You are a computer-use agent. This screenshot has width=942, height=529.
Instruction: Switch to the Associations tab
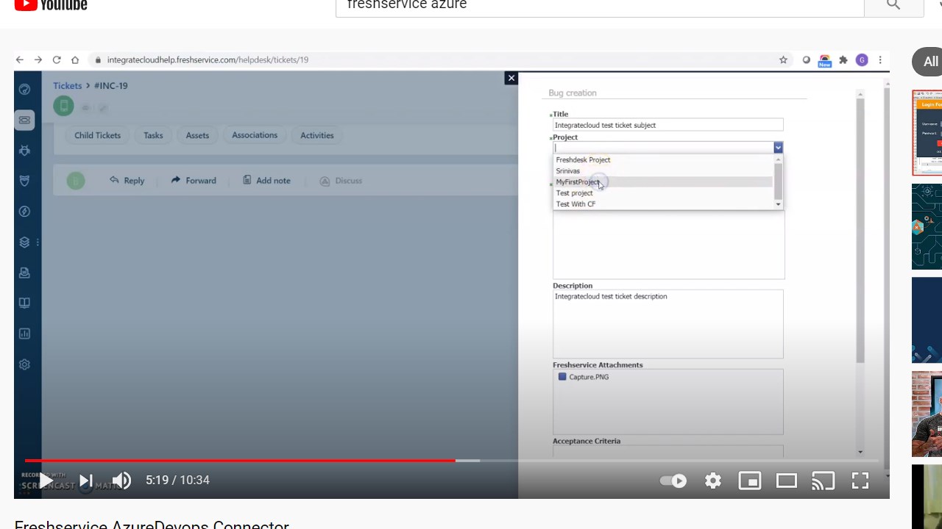[255, 135]
